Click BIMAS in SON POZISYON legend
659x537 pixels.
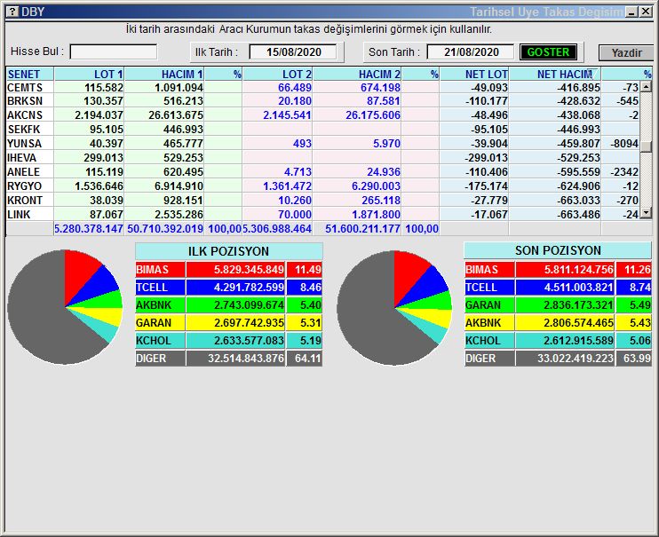pos(489,270)
